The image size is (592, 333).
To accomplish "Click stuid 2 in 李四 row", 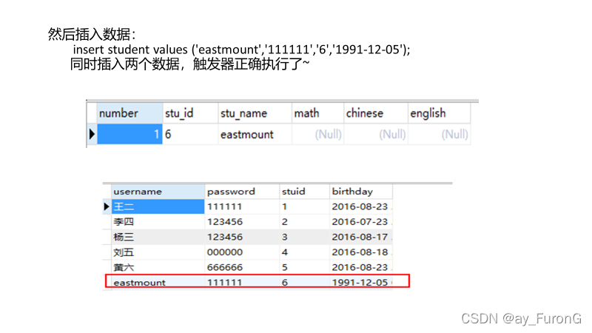I will click(x=304, y=221).
